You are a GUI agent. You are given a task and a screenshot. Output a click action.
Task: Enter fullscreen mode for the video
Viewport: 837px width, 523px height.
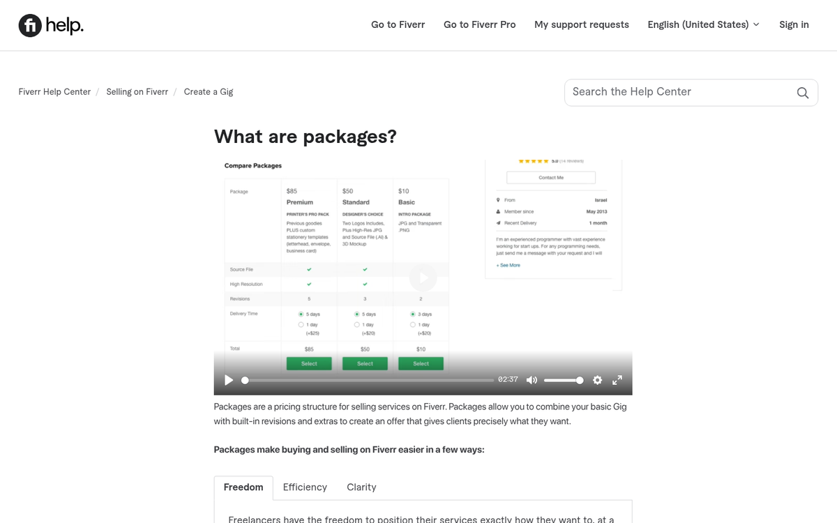617,380
